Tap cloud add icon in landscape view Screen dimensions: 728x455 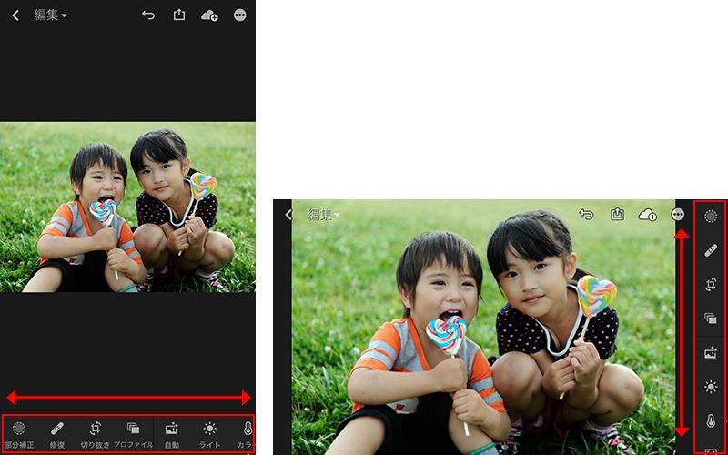click(648, 215)
